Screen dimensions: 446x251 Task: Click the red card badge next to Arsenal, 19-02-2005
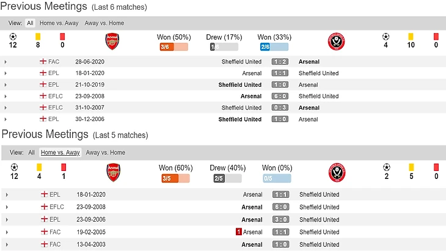pos(238,232)
